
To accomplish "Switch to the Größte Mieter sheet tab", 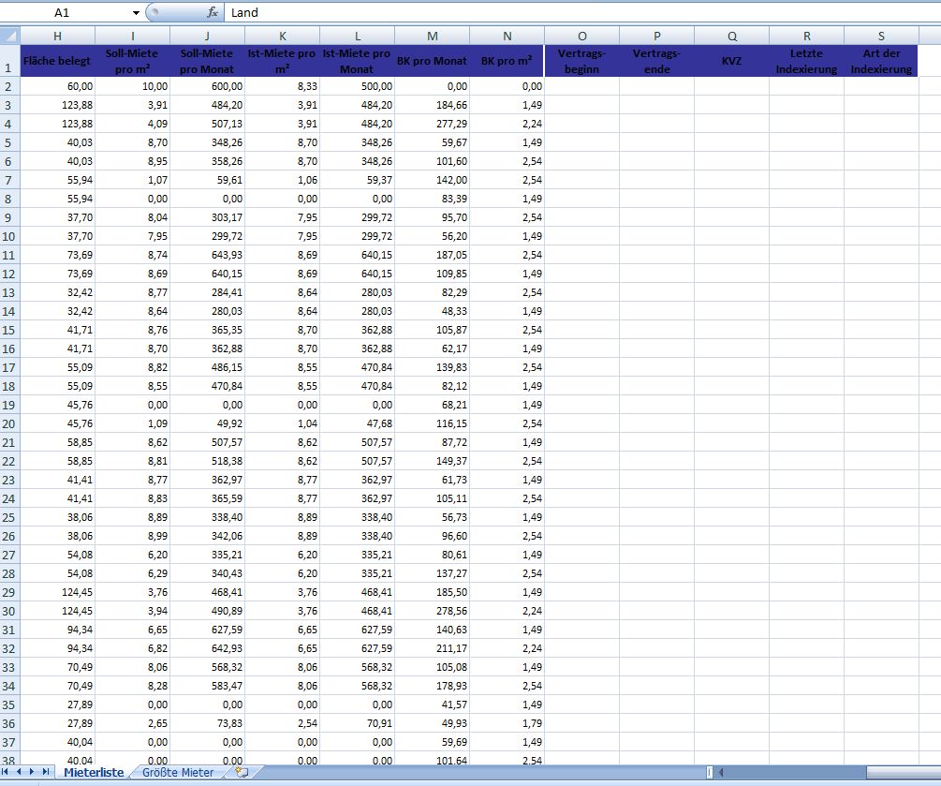I will [178, 773].
